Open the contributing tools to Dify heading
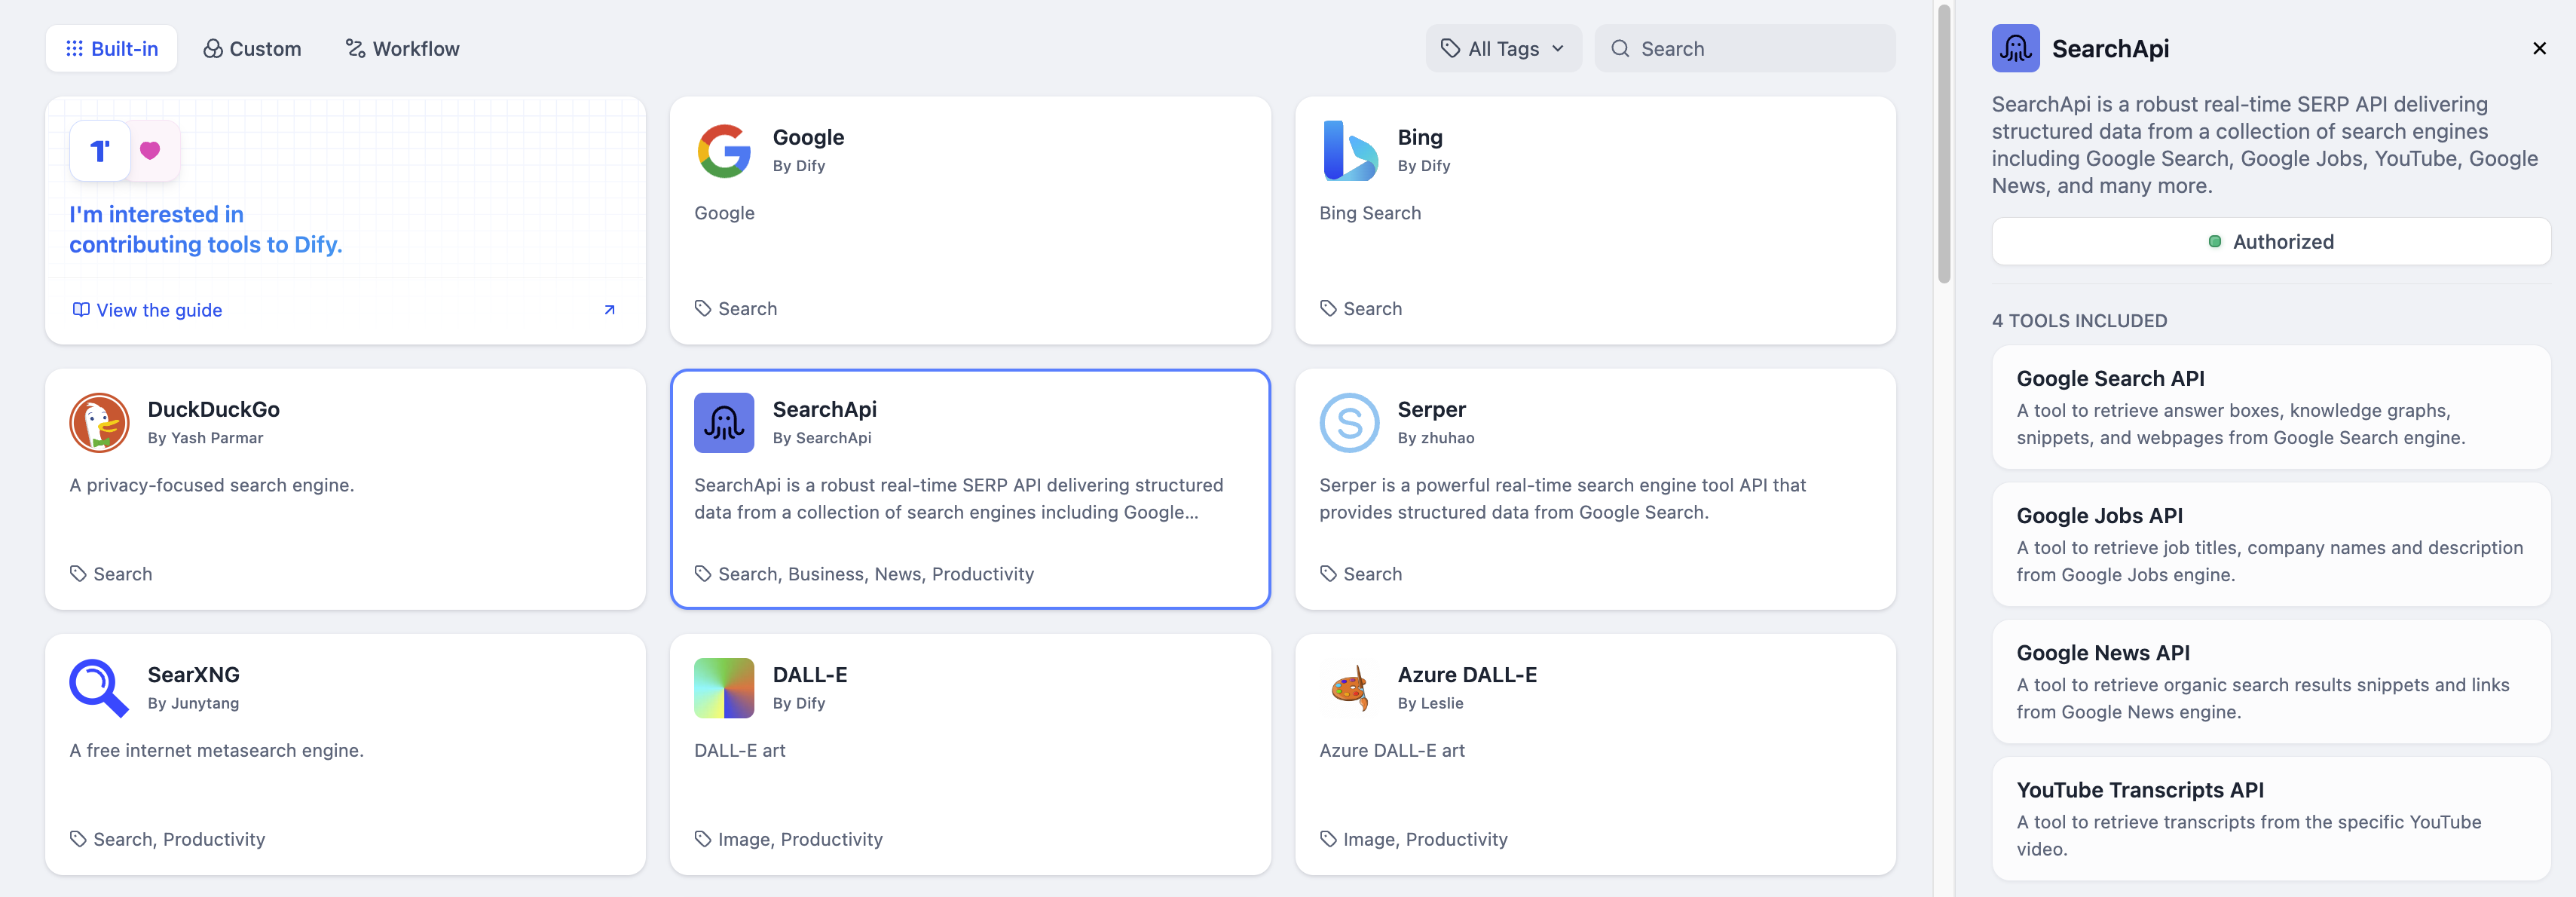 (206, 229)
